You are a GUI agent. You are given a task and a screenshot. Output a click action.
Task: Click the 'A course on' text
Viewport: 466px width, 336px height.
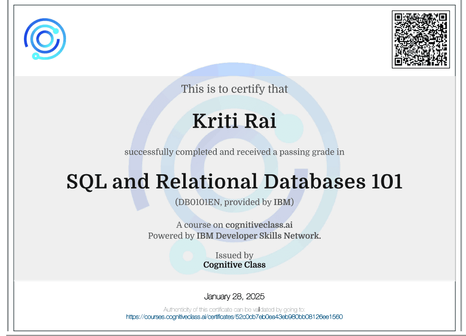(200, 225)
